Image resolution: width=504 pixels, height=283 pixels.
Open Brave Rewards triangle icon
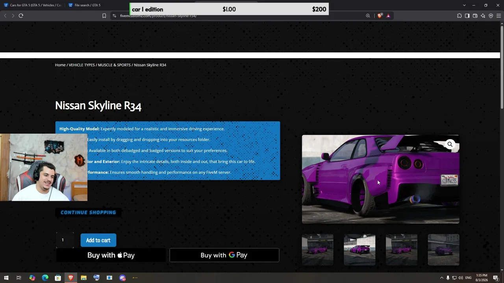[388, 16]
